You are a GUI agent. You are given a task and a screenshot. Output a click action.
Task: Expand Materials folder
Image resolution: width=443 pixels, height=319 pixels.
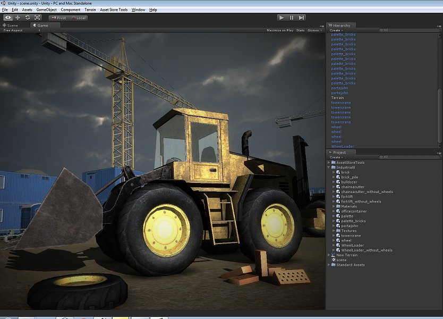[x=334, y=206]
